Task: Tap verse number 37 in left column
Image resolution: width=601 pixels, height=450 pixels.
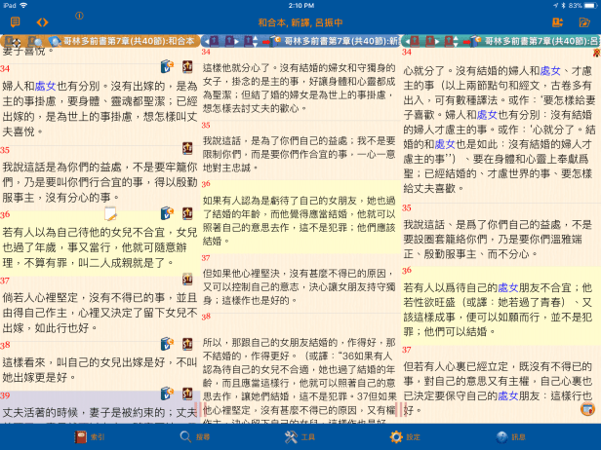Action: (x=6, y=282)
